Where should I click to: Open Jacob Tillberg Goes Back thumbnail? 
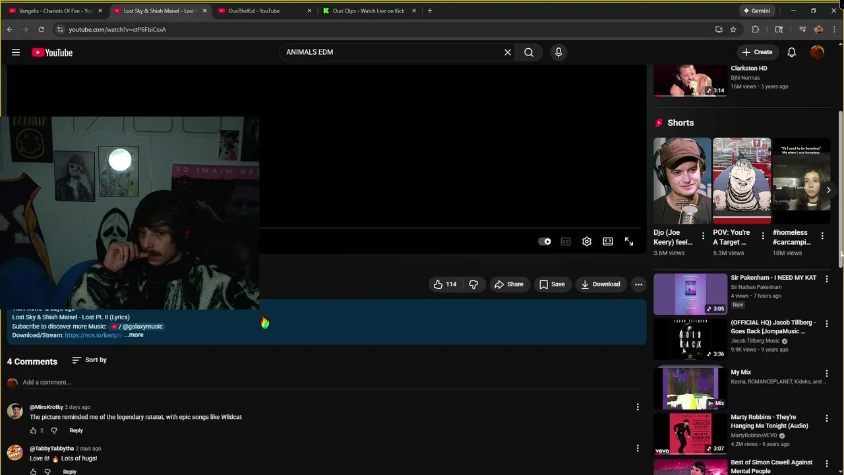[x=690, y=339]
